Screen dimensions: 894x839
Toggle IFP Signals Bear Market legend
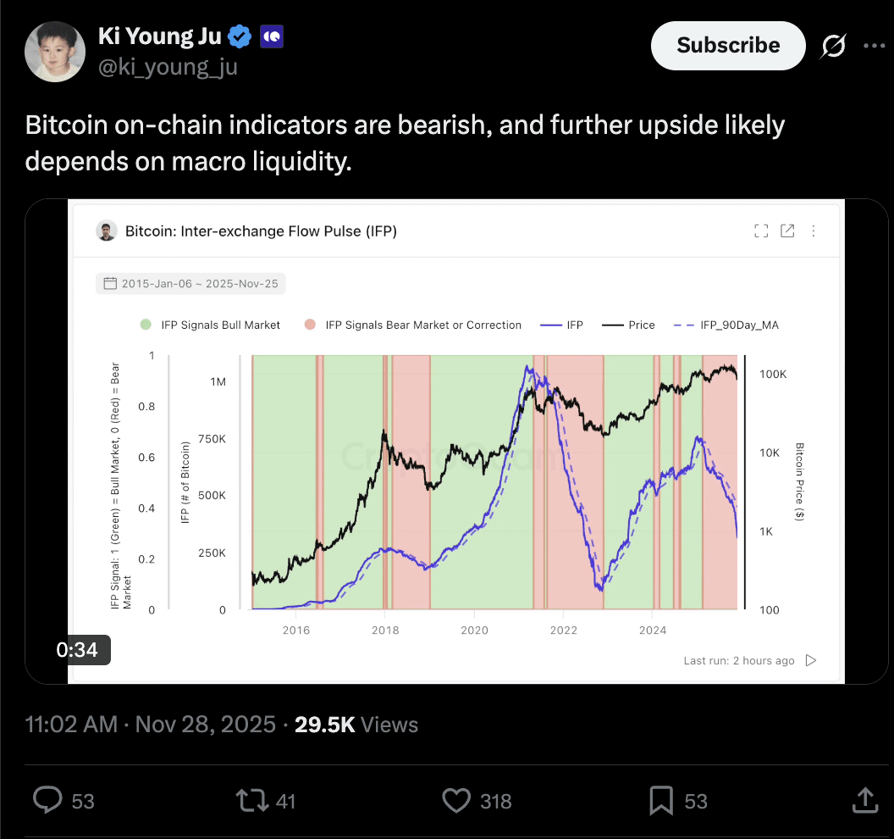[x=415, y=325]
